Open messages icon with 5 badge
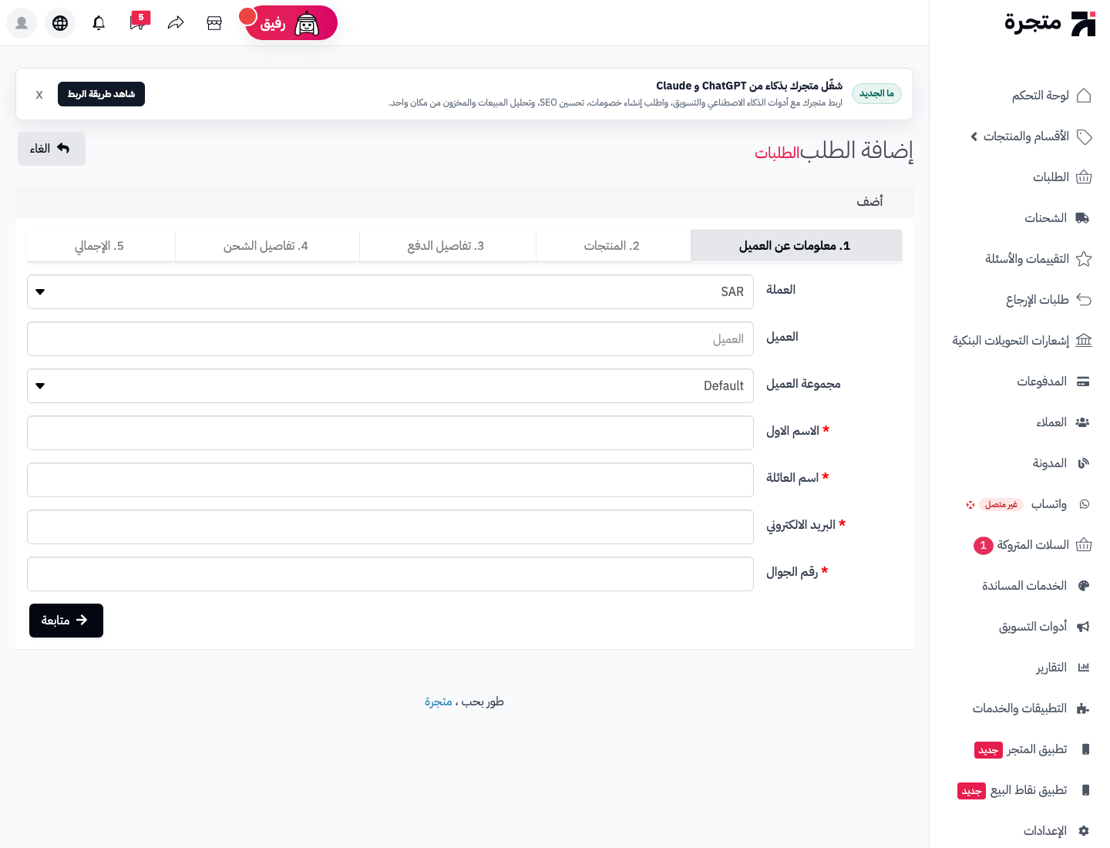The height and width of the screenshot is (848, 1110). pyautogui.click(x=139, y=21)
